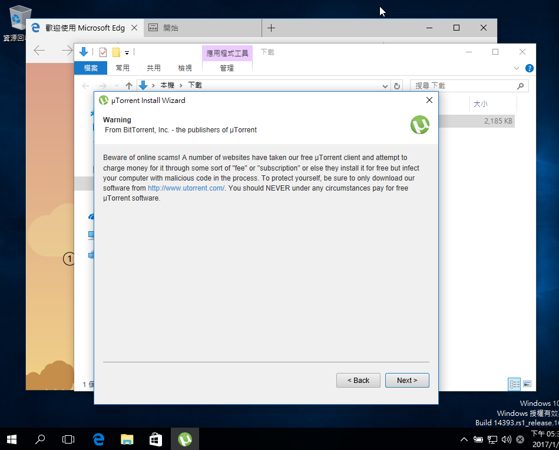Click the µTorrent taskbar icon

185,439
